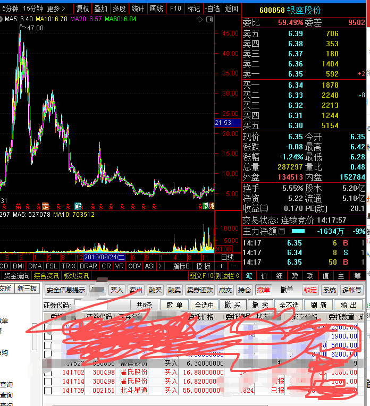
Task: Open F10 company info
Action: (175, 9)
